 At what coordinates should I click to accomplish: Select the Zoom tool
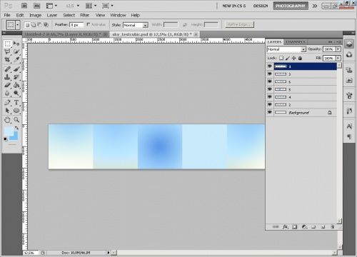click(x=16, y=120)
